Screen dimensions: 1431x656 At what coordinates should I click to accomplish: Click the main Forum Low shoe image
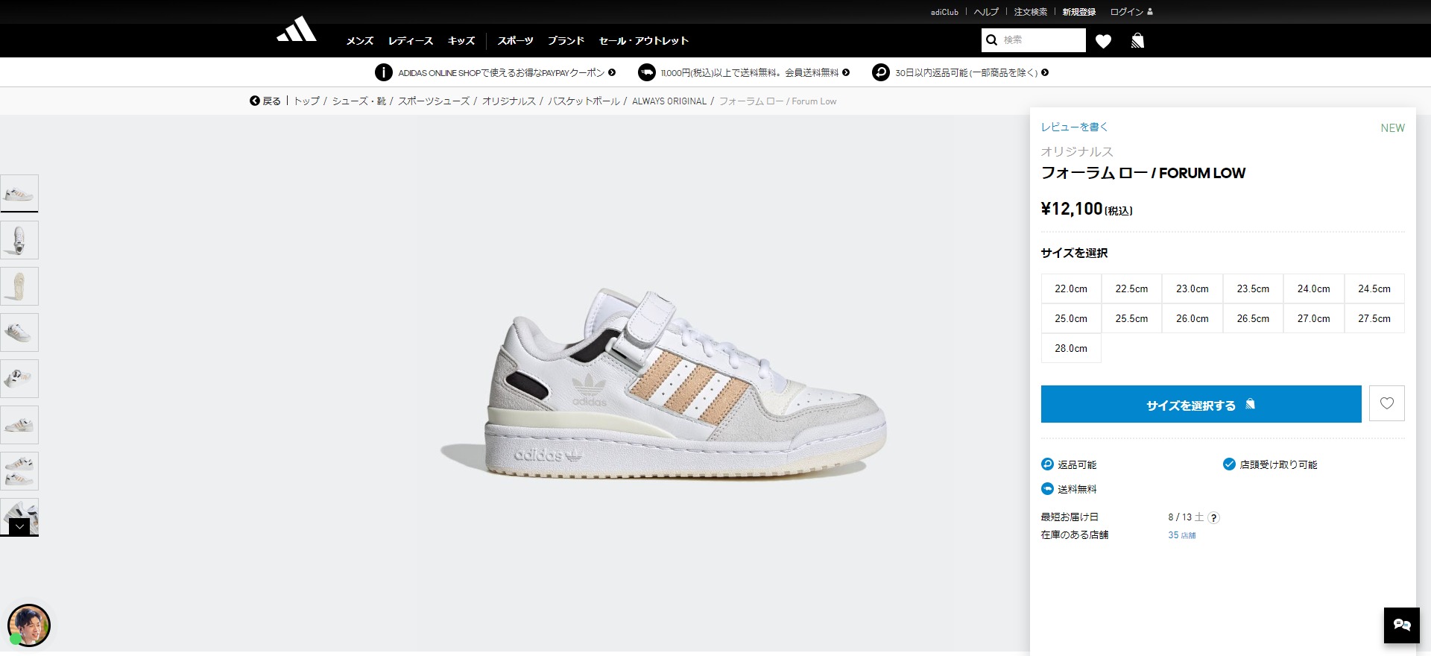coord(663,384)
